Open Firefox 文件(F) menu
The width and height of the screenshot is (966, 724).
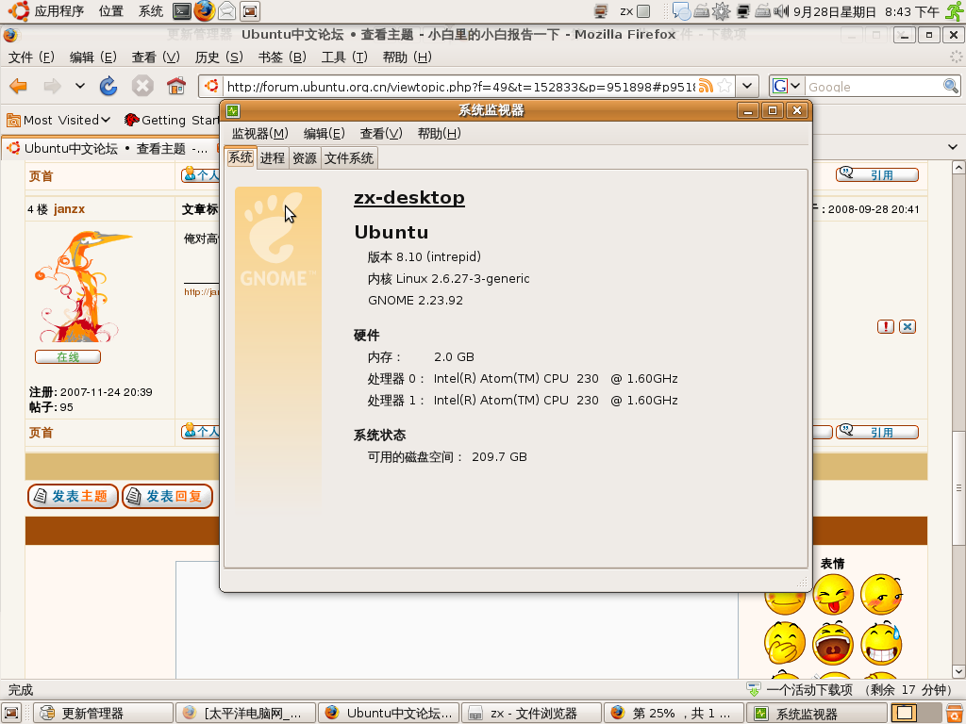click(31, 58)
